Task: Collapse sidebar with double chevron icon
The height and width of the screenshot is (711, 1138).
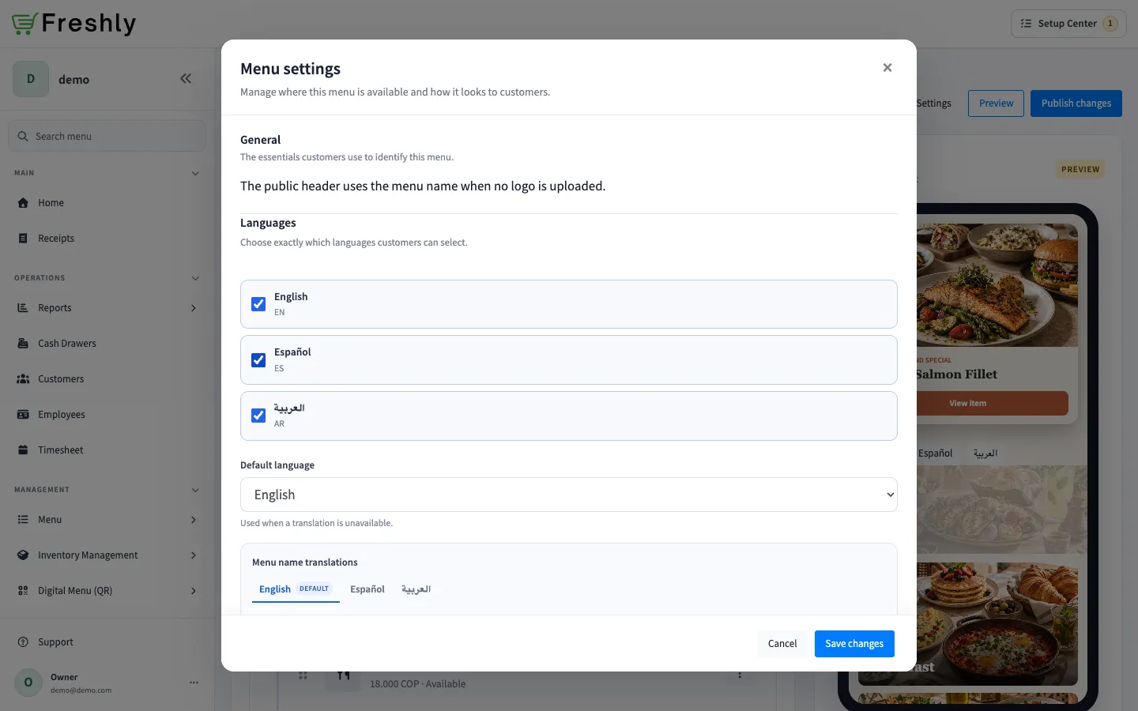Action: point(186,78)
